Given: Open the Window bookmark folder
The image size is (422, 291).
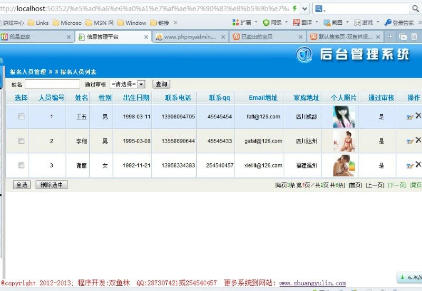Looking at the screenshot, I should (x=132, y=23).
